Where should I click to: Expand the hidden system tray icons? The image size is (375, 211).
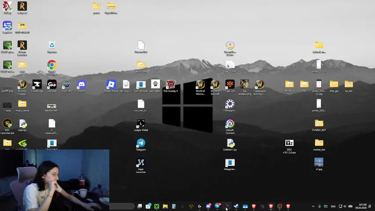coord(313,206)
